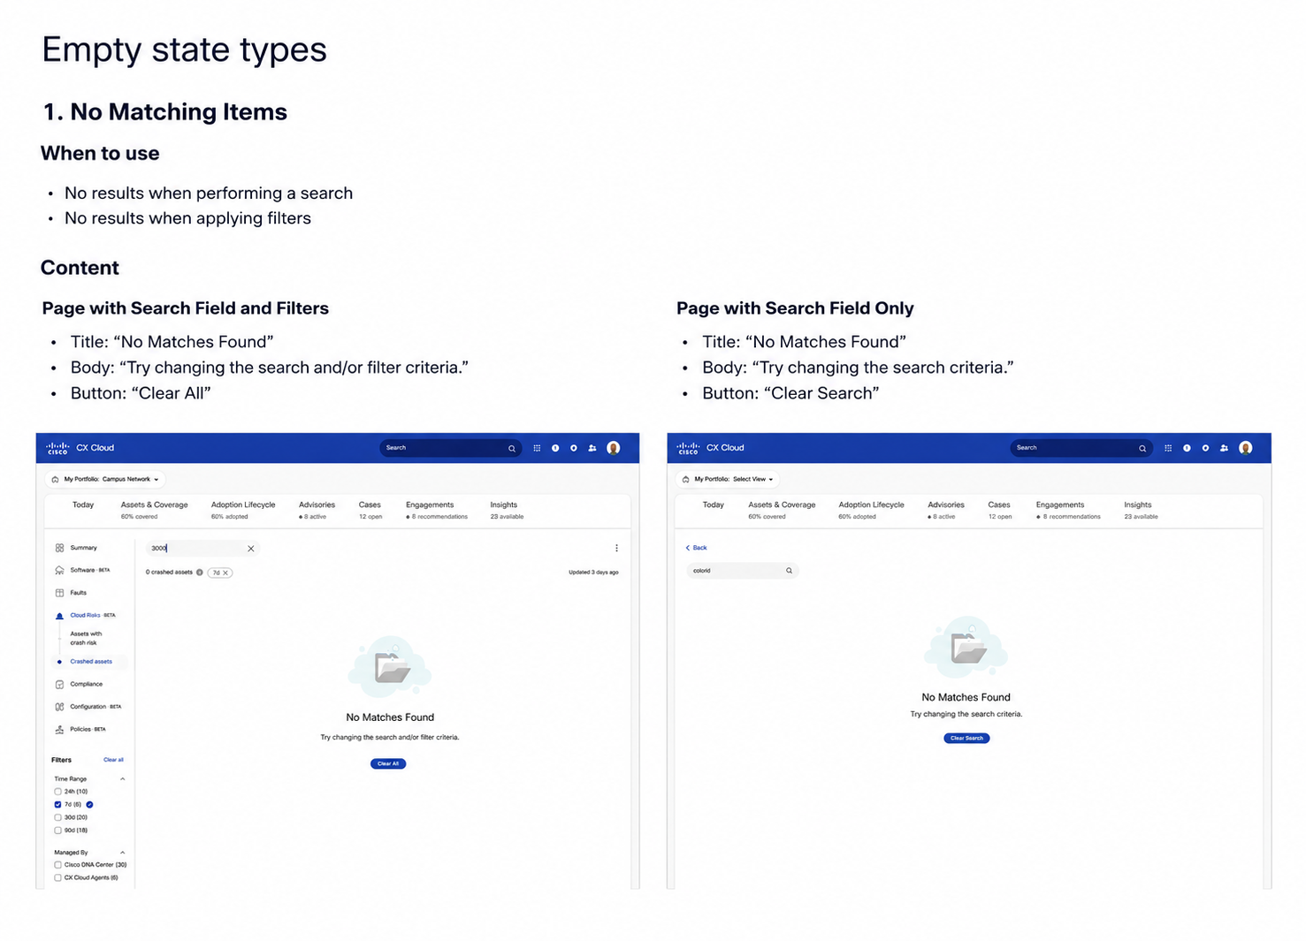This screenshot has height=941, width=1306.
Task: Open Cases tab in search-only mockup
Action: pos(999,510)
